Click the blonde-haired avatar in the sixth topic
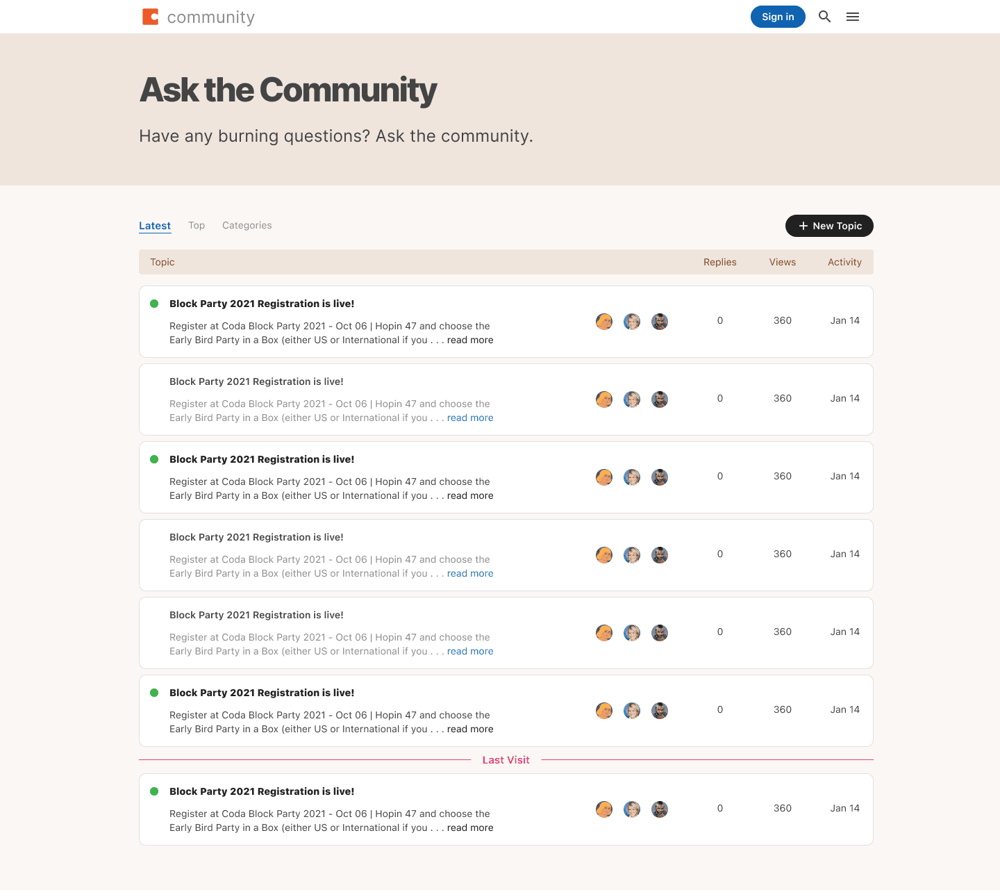Viewport: 1000px width, 890px height. click(x=632, y=711)
